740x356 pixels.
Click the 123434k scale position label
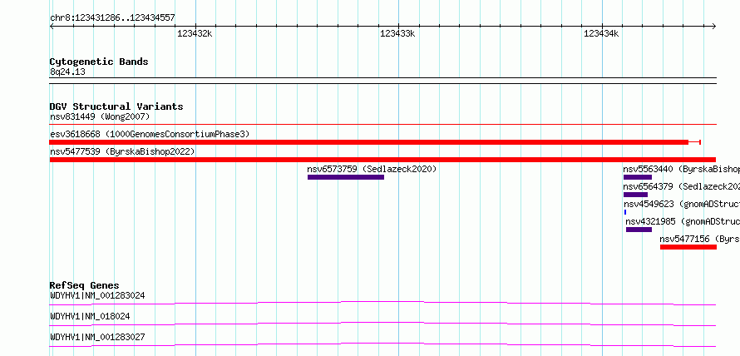click(602, 33)
